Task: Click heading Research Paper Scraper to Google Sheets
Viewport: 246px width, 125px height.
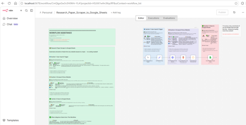Action: click(62, 48)
